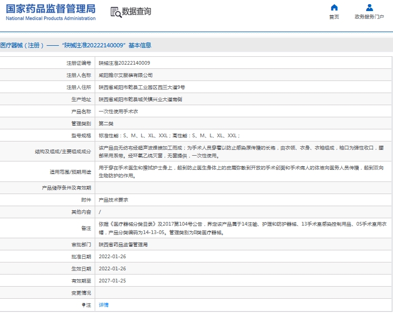Viewport: 393px width, 314px height.
Task: Click the 管理类别 field label
Action: tap(81, 124)
